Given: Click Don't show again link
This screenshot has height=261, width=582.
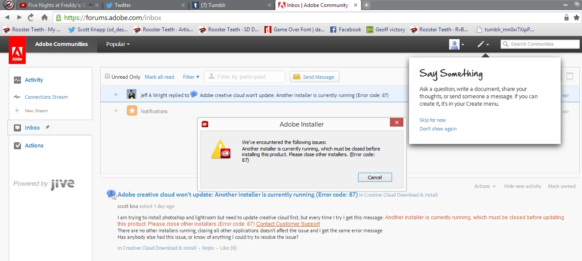Looking at the screenshot, I should click(x=438, y=129).
